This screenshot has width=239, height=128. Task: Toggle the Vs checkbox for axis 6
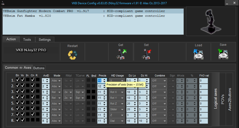point(22,108)
